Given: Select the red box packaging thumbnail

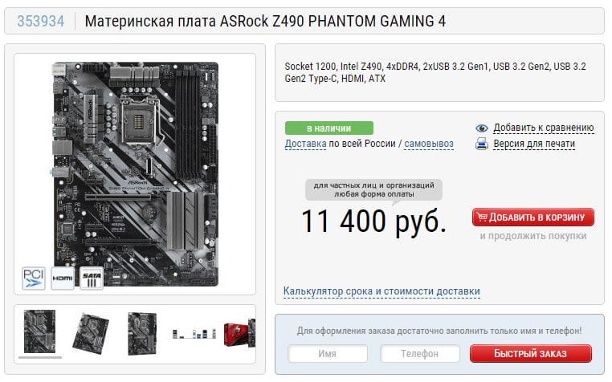Looking at the screenshot, I should [239, 333].
